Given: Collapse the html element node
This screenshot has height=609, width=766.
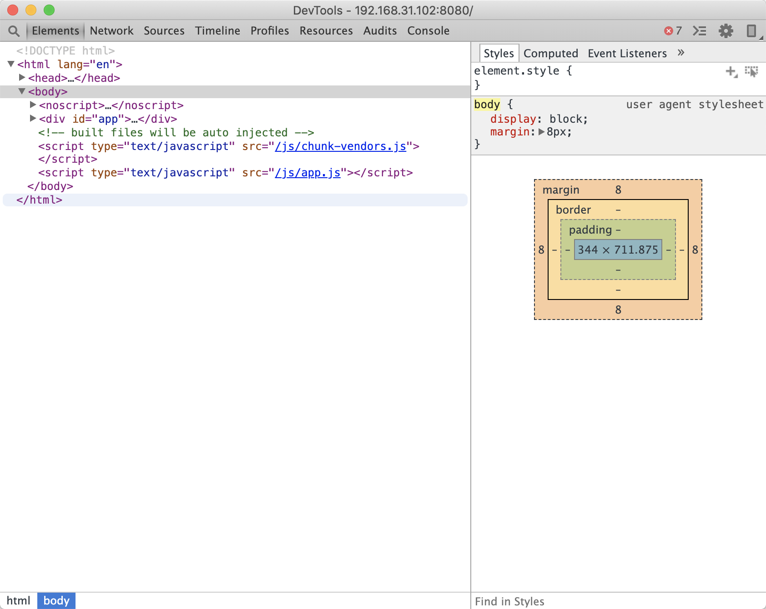Looking at the screenshot, I should coord(11,64).
